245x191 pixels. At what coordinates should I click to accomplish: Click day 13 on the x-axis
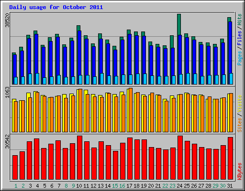click(100, 186)
